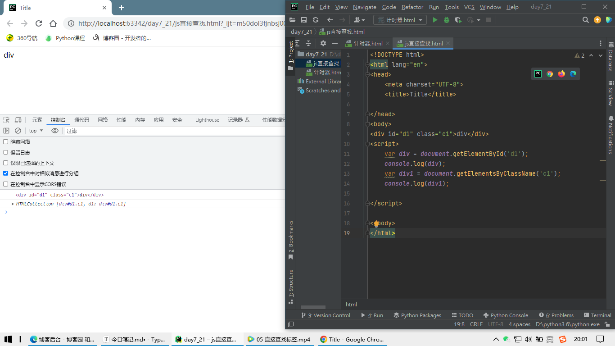Open the 360导航 bookmark

tap(22, 38)
